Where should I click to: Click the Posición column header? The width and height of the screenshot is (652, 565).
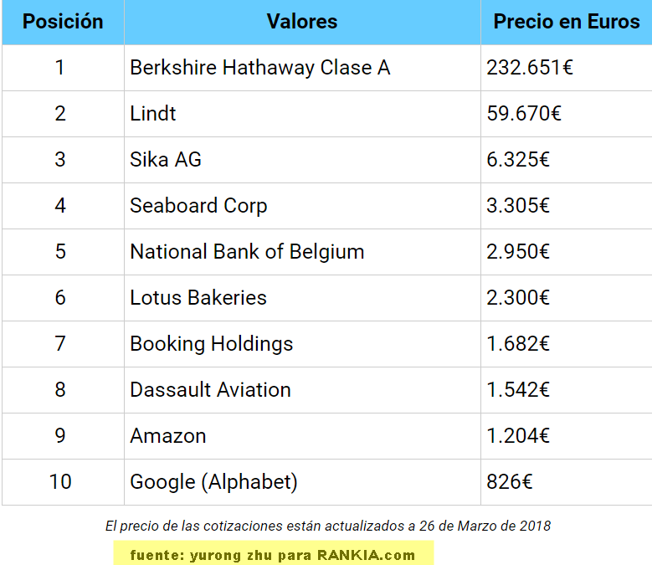63,22
